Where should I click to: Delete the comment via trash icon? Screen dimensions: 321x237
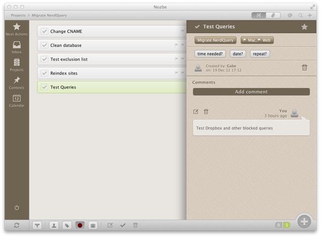click(206, 112)
